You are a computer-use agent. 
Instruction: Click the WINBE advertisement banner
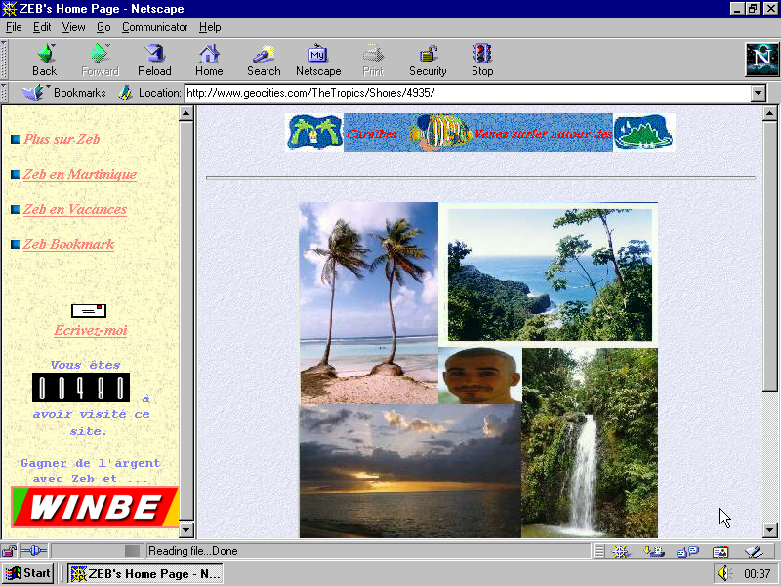click(x=95, y=507)
